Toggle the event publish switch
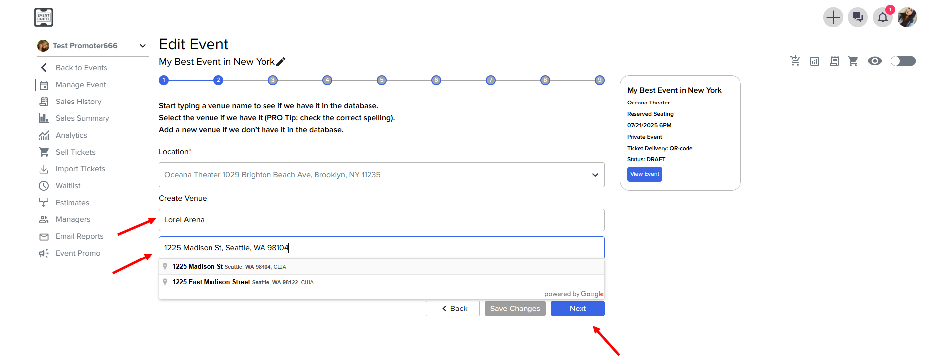Viewport: 951px width, 361px height. (903, 61)
